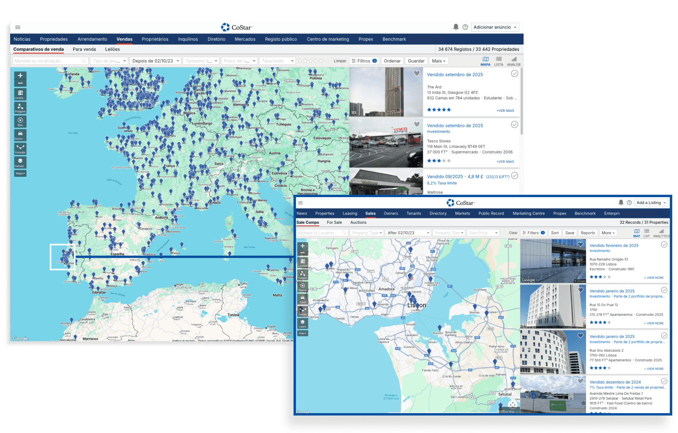Tick the Rua Ramalho Ortigão 51 listing checkmark
678x433 pixels.
pyautogui.click(x=664, y=245)
